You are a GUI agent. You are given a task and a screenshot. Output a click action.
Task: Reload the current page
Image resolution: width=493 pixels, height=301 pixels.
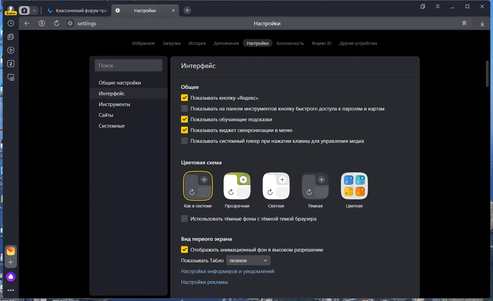coord(57,23)
